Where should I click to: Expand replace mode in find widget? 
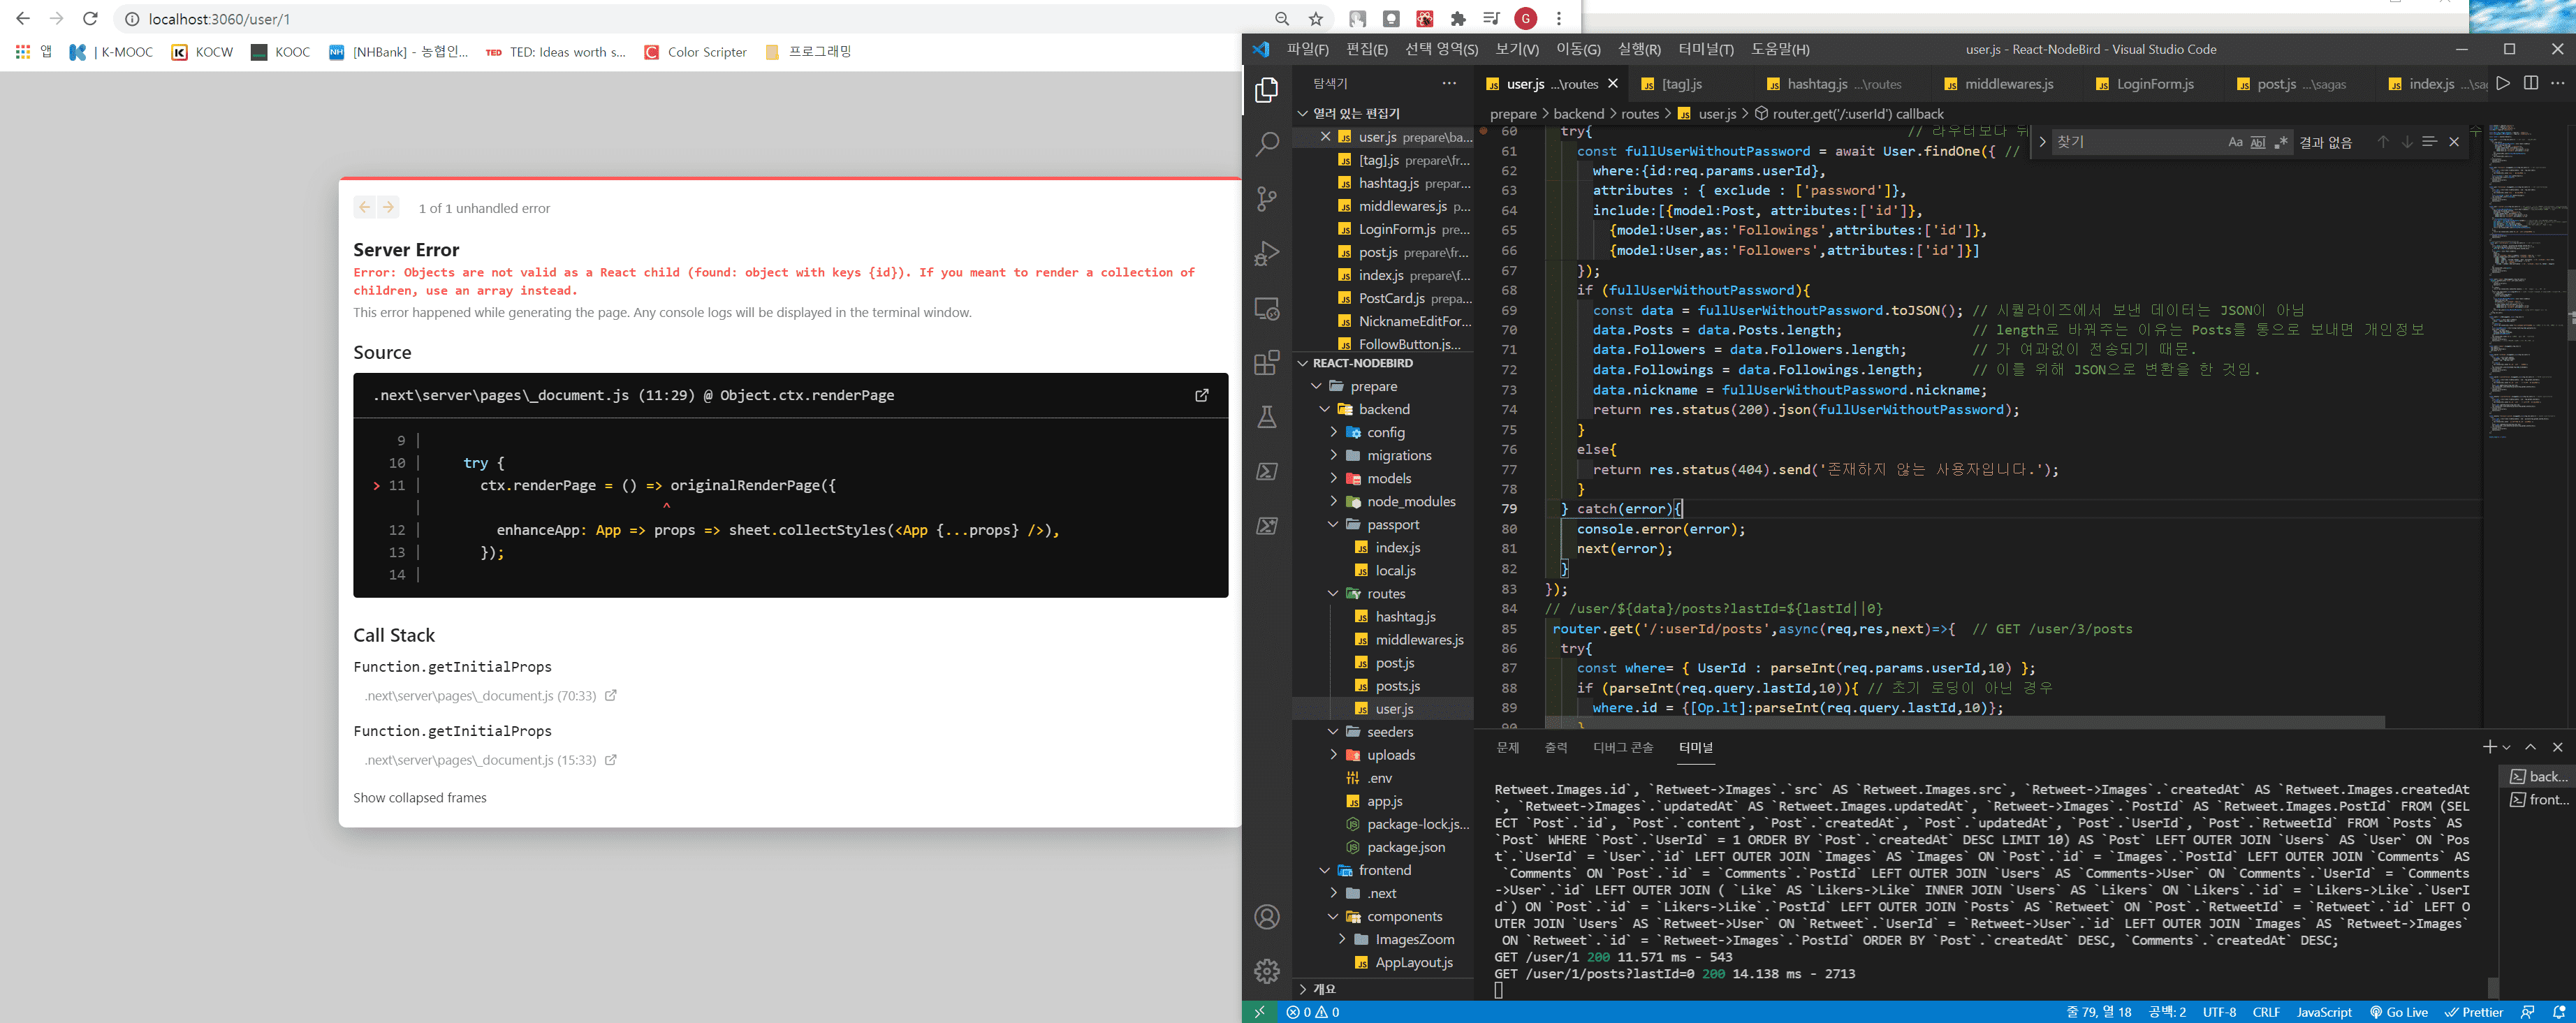coord(2042,142)
